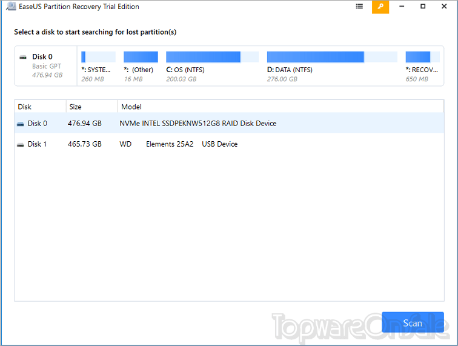Image resolution: width=458 pixels, height=346 pixels.
Task: Click the WD Elements 25A2 USB Device text
Action: [179, 144]
